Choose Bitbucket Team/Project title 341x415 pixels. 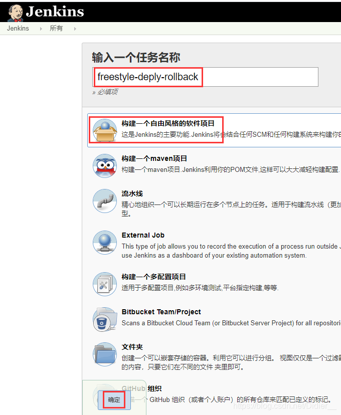coord(161,312)
